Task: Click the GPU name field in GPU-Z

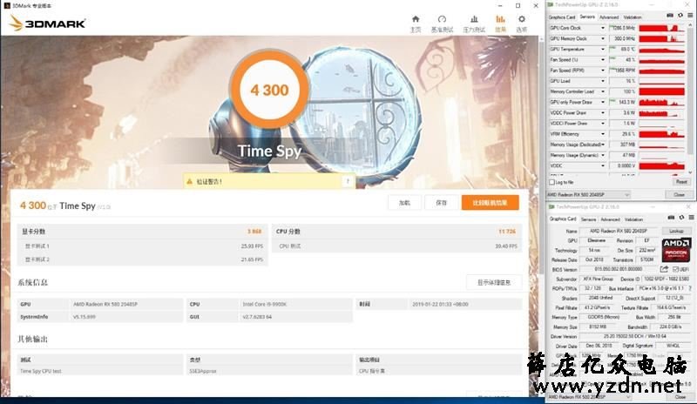Action: (x=619, y=231)
